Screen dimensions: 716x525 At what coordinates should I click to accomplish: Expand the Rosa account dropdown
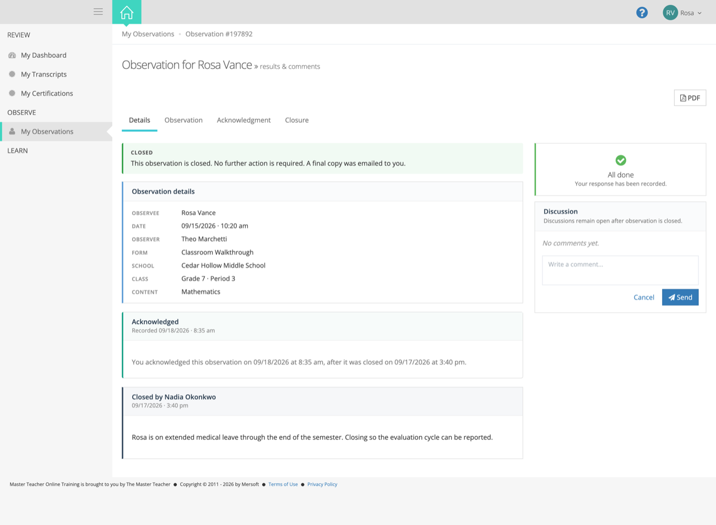tap(691, 13)
